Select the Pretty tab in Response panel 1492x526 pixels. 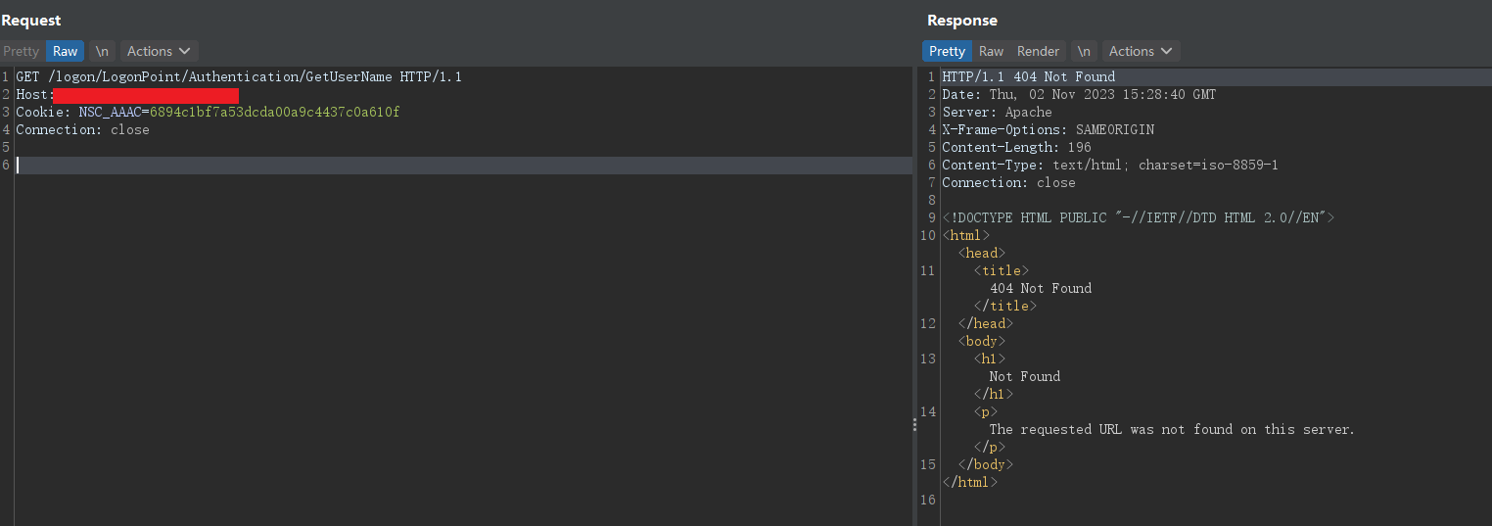tap(947, 51)
